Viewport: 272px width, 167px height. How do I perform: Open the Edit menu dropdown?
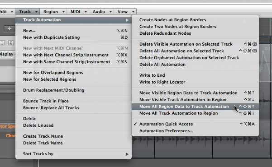point(7,12)
